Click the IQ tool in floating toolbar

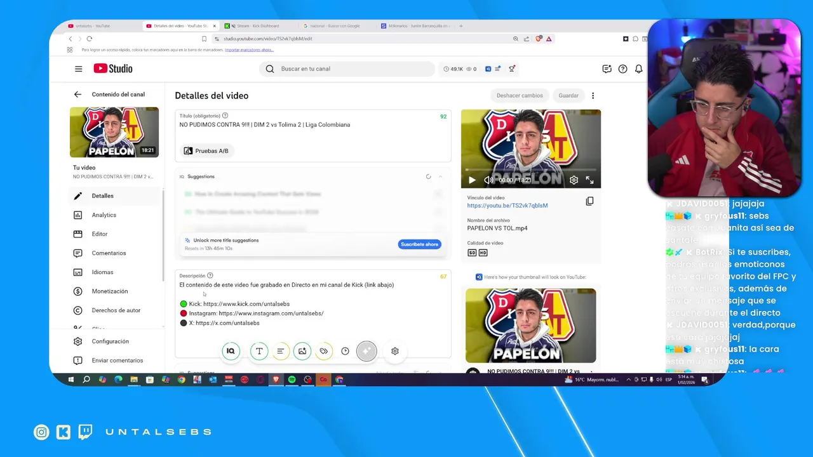pyautogui.click(x=231, y=351)
